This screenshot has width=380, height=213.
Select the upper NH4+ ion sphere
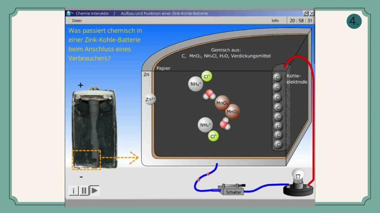coord(196,84)
